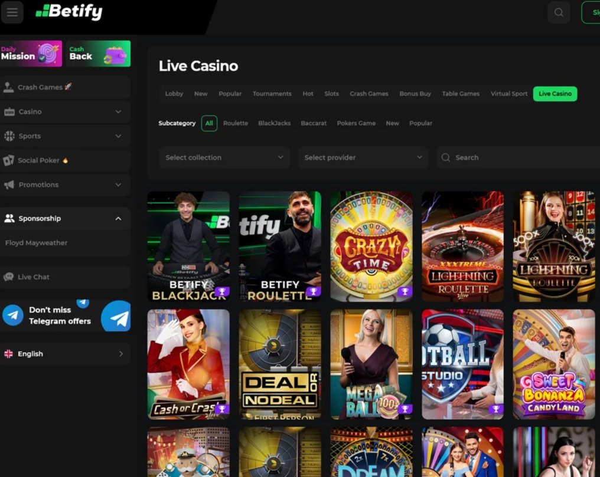Expand the Sports sidebar chevron
Viewport: 600px width, 477px height.
(x=118, y=136)
